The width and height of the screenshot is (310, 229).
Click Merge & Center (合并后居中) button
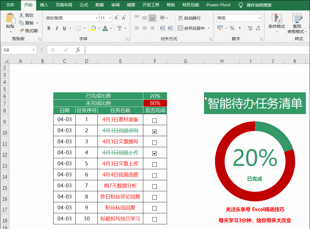[191, 28]
